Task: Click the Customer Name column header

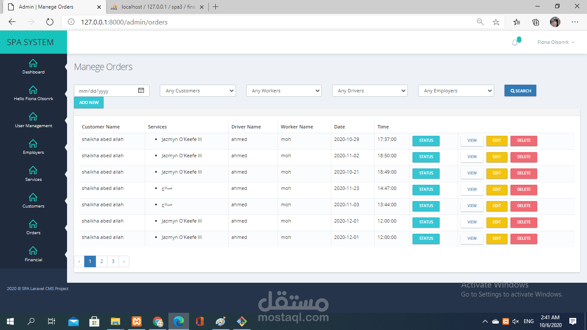Action: coord(101,127)
